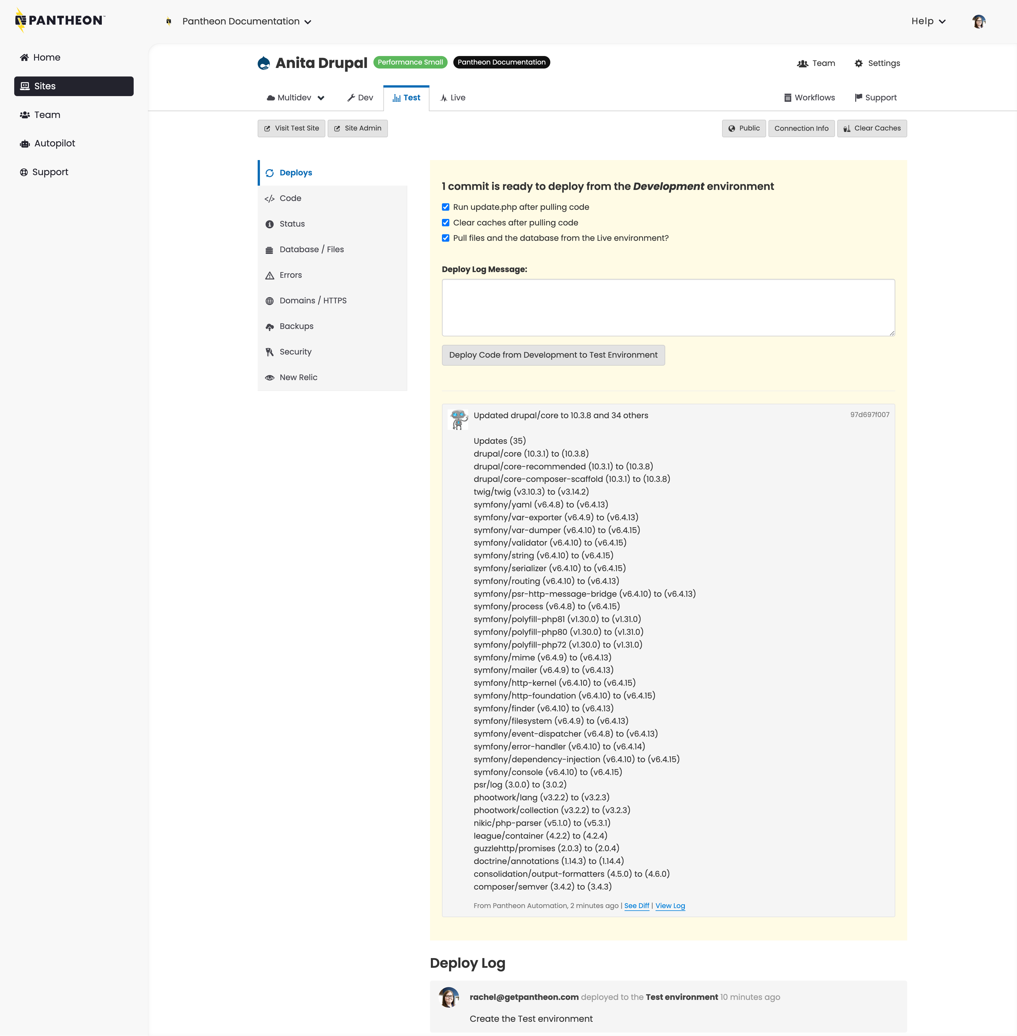
Task: Go to the Security section
Action: [295, 351]
